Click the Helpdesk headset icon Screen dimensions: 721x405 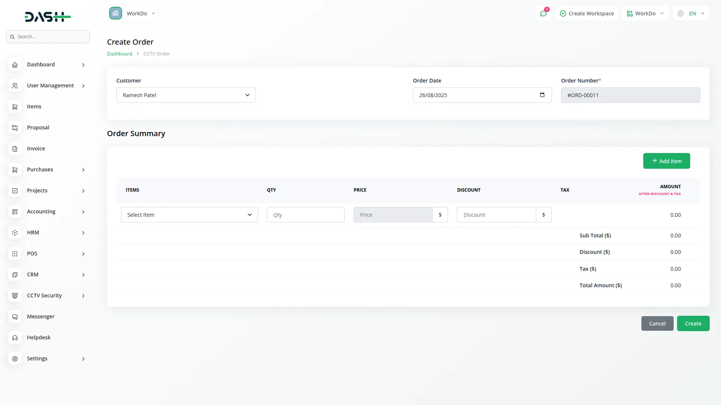pyautogui.click(x=15, y=338)
